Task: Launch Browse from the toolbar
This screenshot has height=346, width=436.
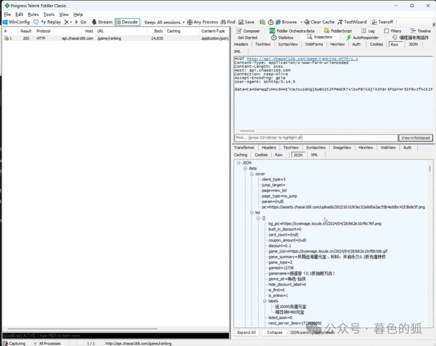Action: pos(286,22)
